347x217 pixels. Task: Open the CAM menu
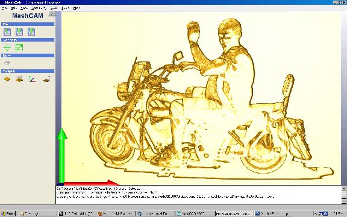54,8
